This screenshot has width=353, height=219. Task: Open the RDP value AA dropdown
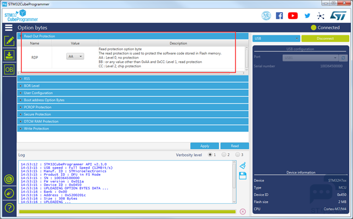point(75,56)
